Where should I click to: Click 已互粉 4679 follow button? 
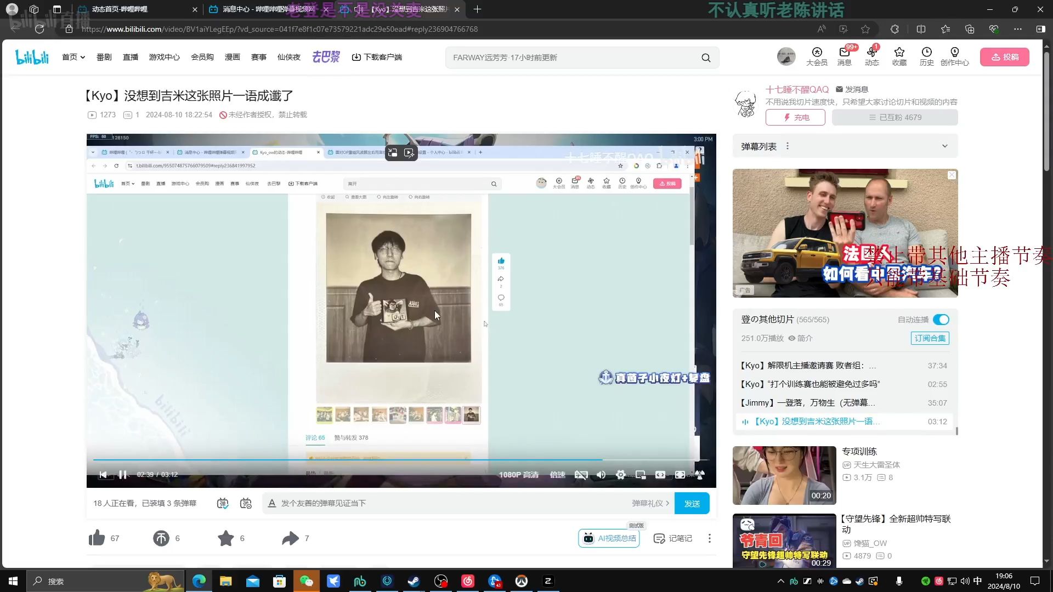coord(895,117)
